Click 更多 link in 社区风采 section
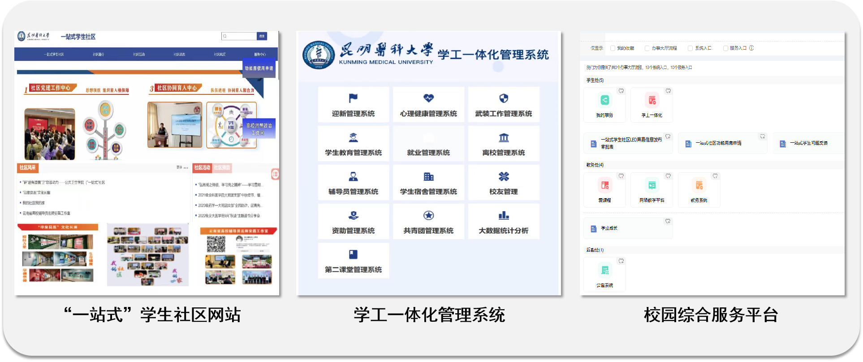 click(182, 167)
